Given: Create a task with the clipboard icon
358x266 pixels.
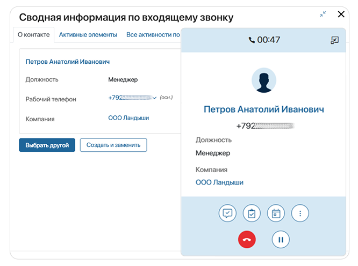Looking at the screenshot, I should point(252,213).
